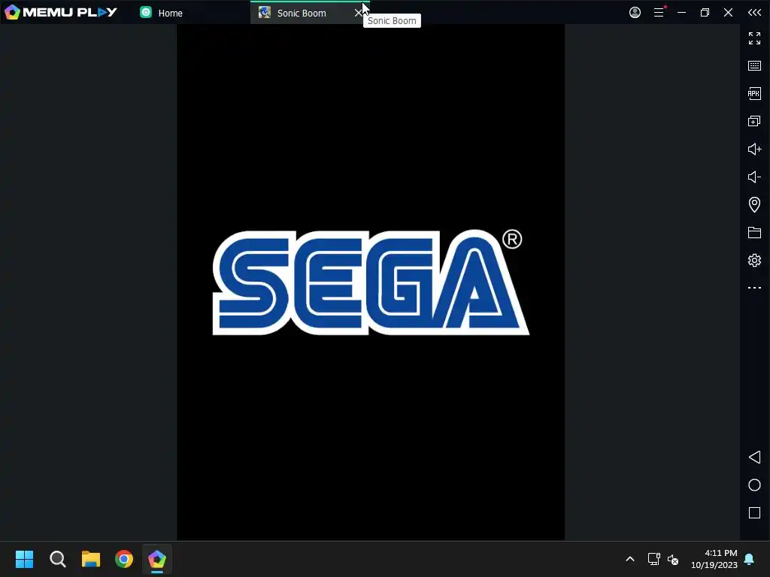The width and height of the screenshot is (770, 577).
Task: Show hidden system tray icons
Action: [630, 559]
